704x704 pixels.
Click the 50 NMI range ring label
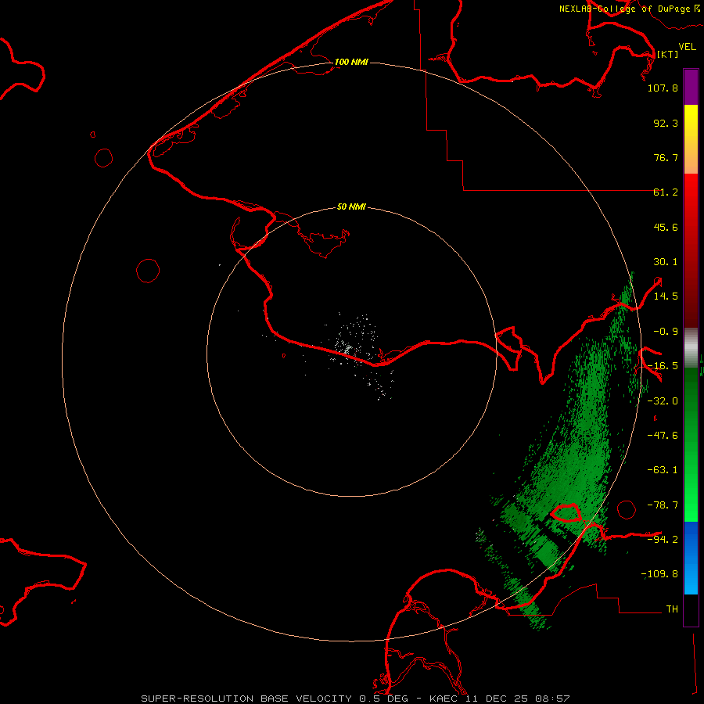[351, 207]
